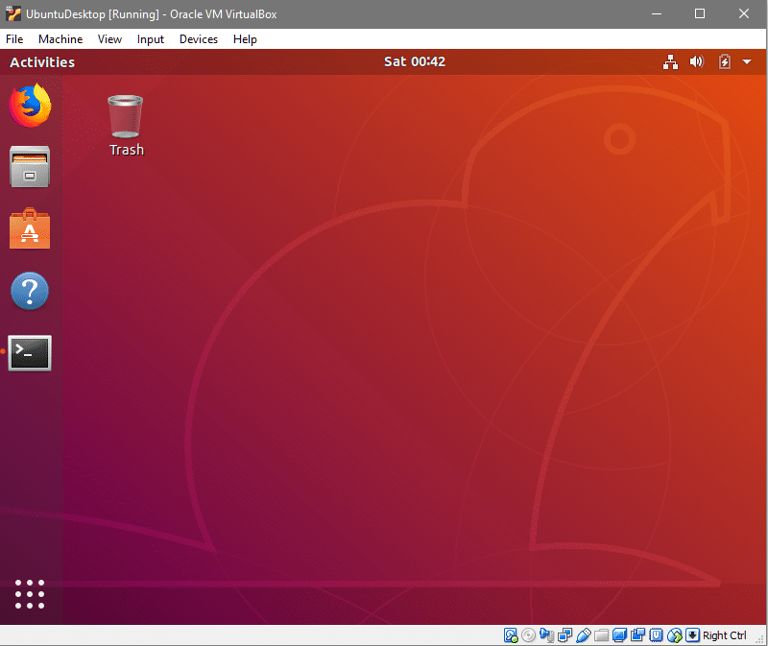The height and width of the screenshot is (646, 768).
Task: Click the wired network icon in top bar
Action: pos(671,62)
